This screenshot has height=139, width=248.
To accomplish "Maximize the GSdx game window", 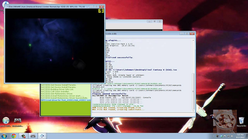I will coord(96,6).
